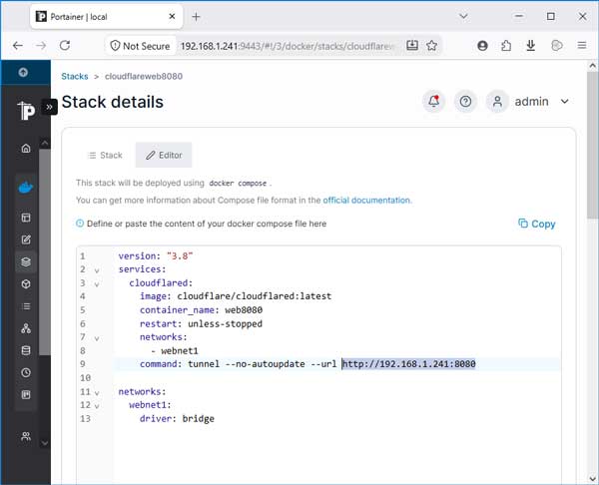
Task: Click the driver: bridge line
Action: pos(177,419)
